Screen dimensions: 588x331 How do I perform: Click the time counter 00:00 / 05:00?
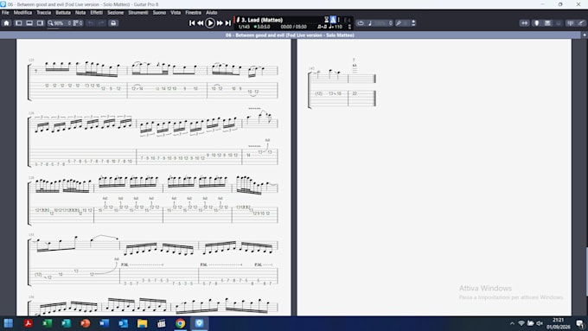click(293, 27)
